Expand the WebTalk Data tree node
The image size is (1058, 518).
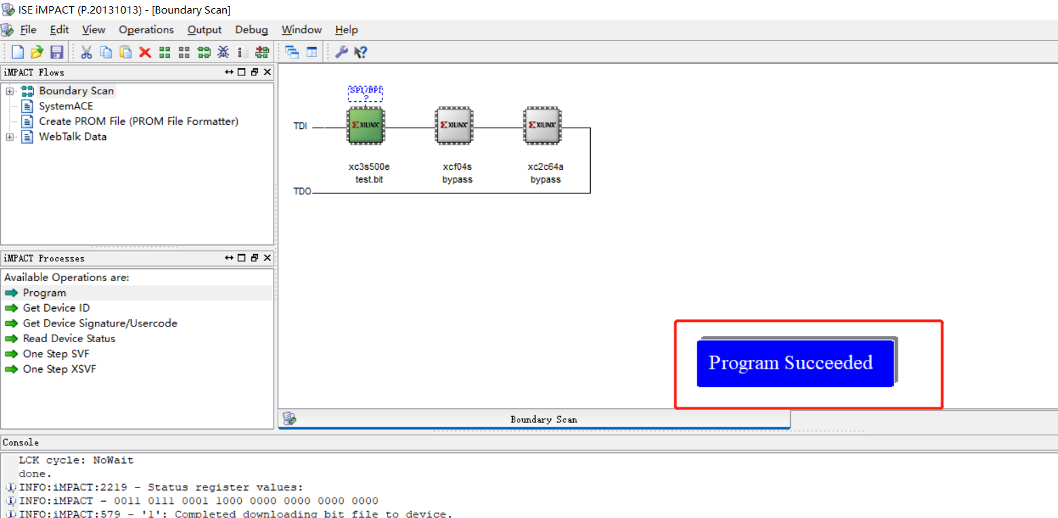pyautogui.click(x=10, y=137)
